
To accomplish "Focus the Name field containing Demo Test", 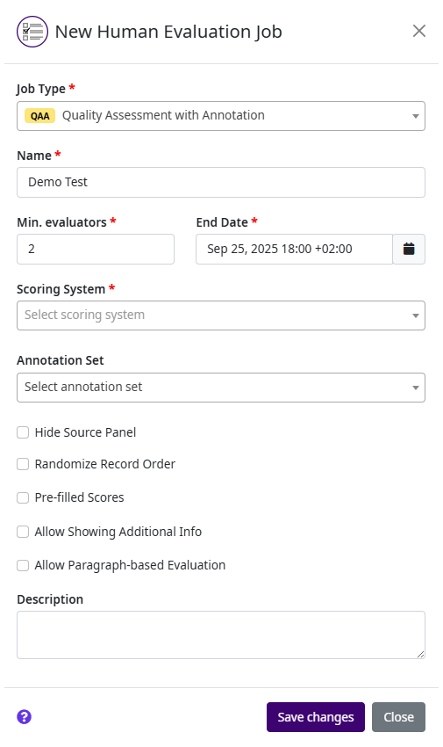I will (x=221, y=182).
